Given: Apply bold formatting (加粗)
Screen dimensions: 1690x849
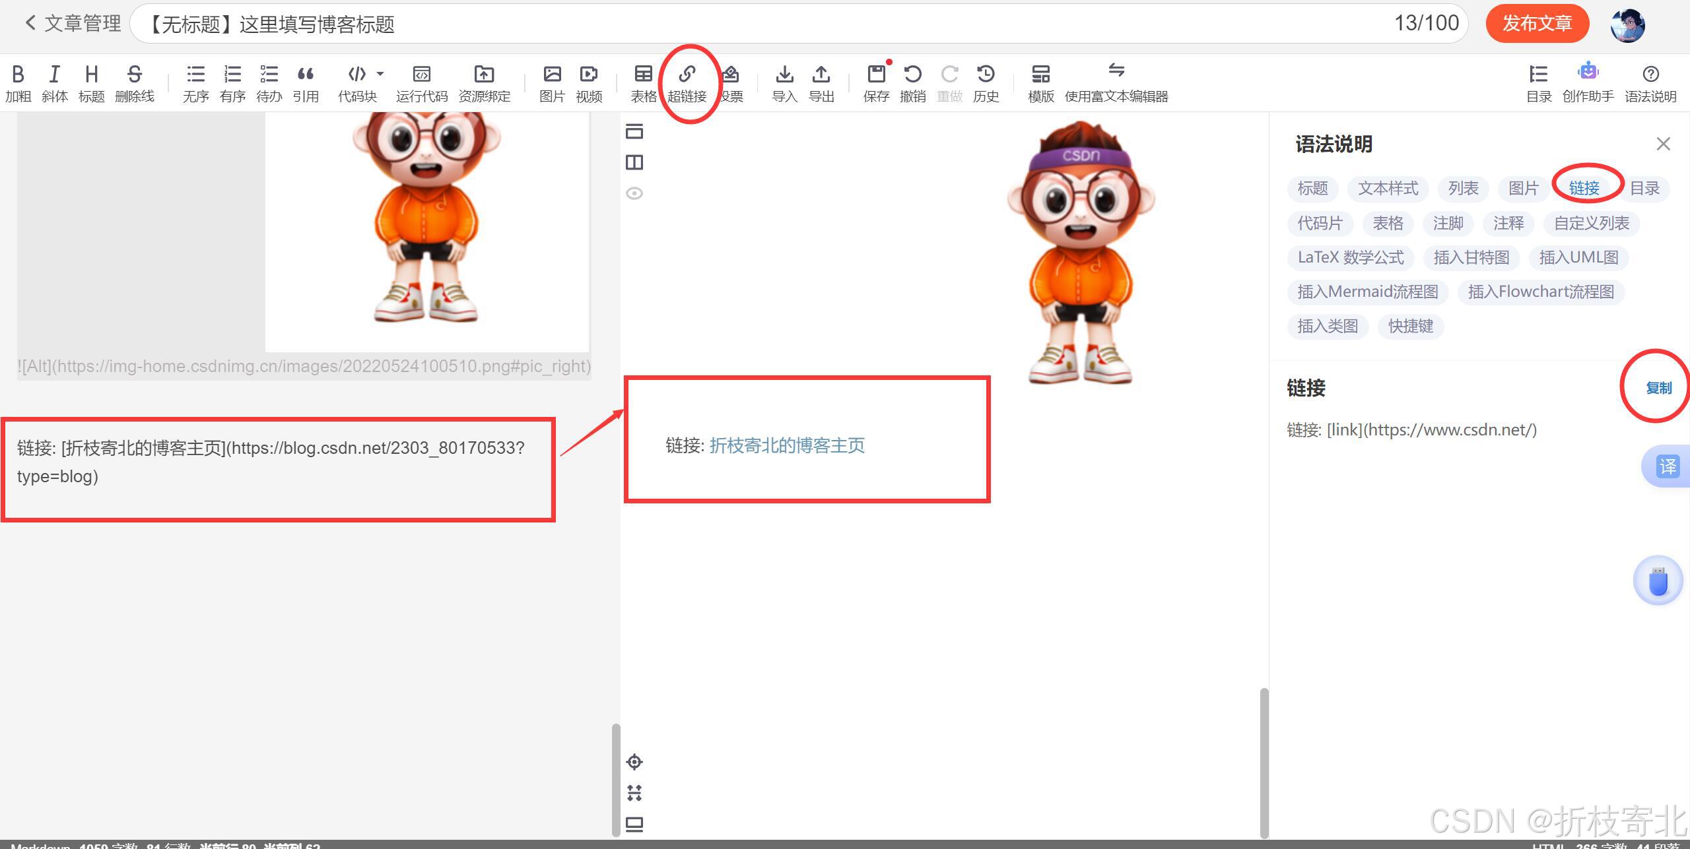Looking at the screenshot, I should click(x=18, y=83).
